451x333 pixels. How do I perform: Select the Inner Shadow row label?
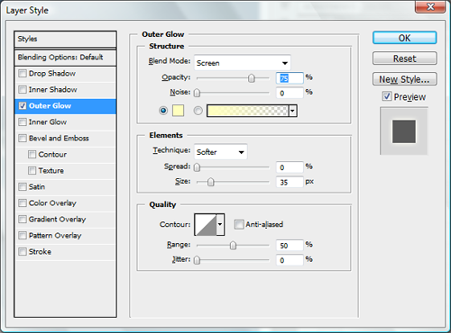coord(53,90)
